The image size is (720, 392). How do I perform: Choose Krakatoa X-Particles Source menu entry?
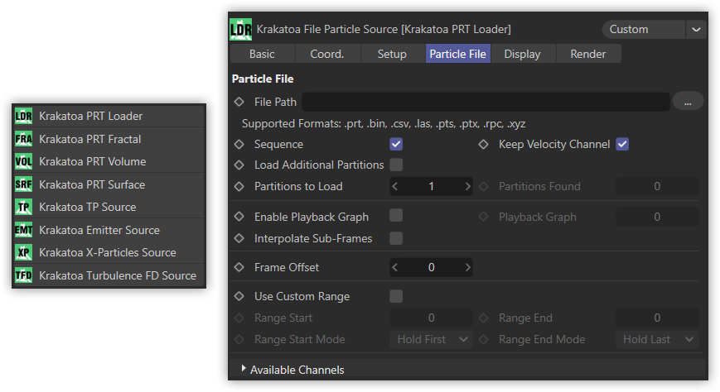coord(109,252)
